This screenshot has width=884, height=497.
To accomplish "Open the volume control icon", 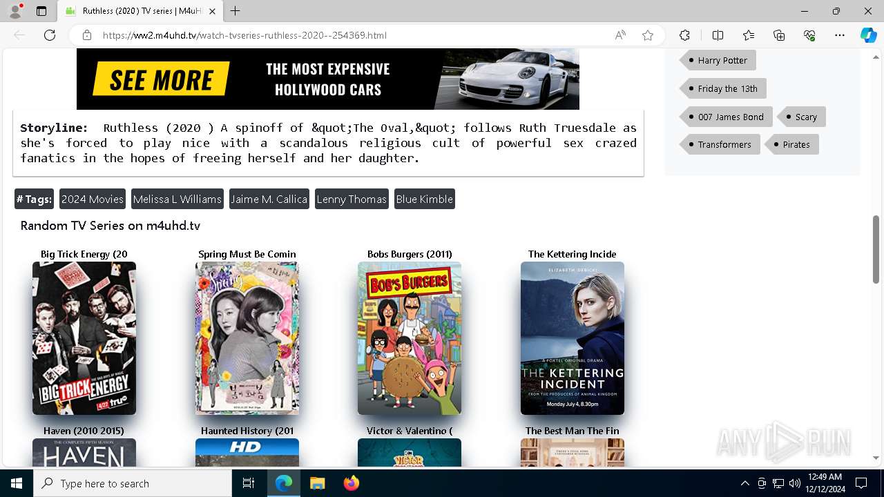I will coord(795,483).
